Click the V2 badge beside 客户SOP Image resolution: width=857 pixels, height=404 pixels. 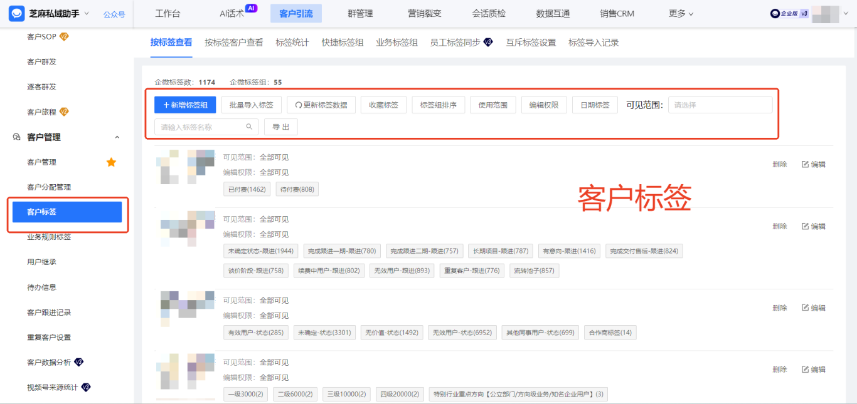point(64,37)
